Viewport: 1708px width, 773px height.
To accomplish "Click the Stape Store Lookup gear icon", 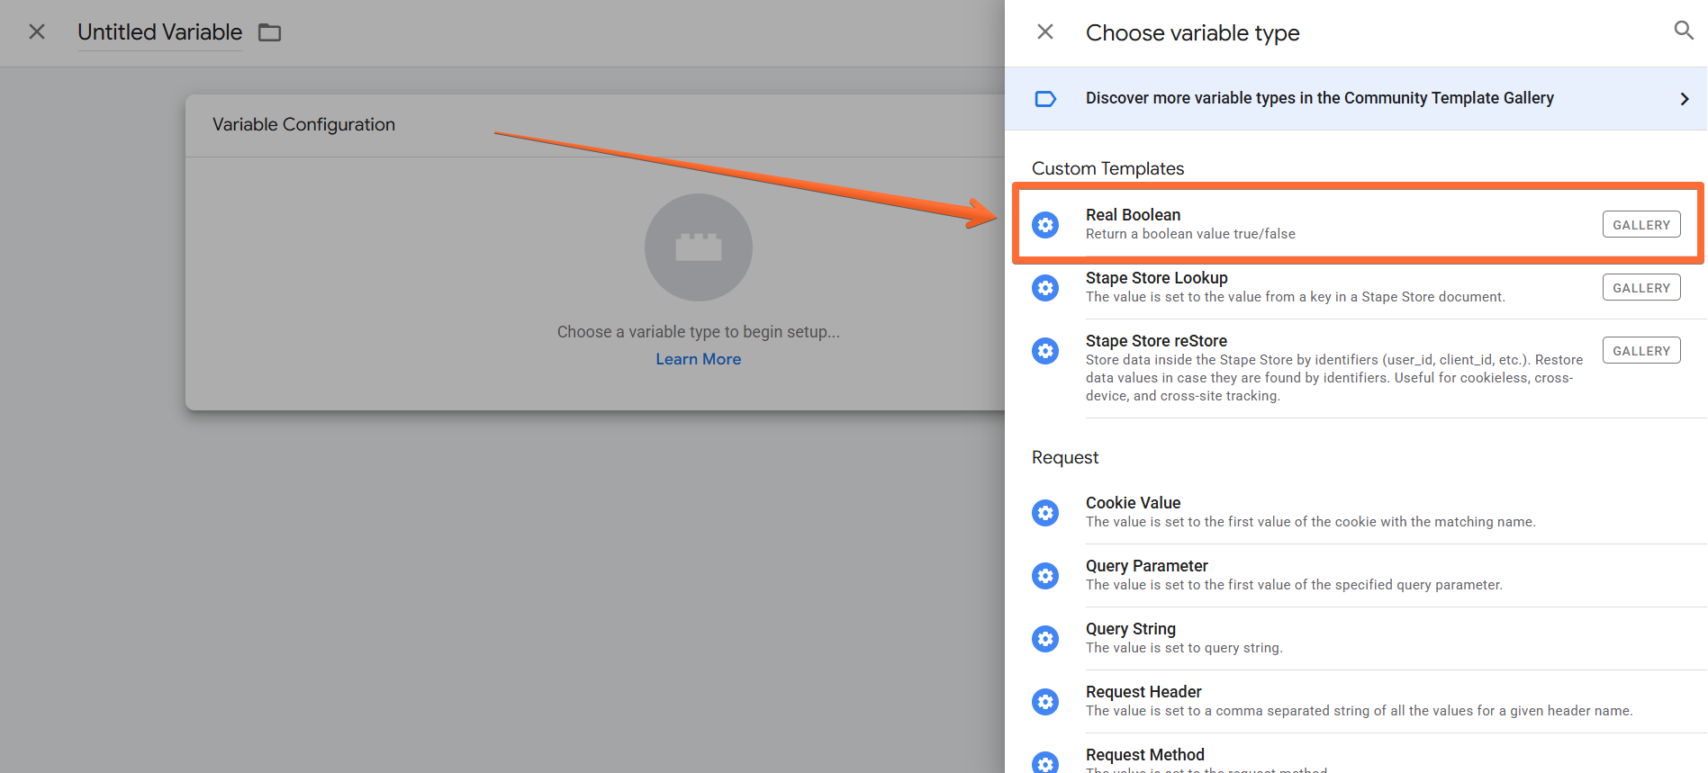I will (x=1045, y=288).
